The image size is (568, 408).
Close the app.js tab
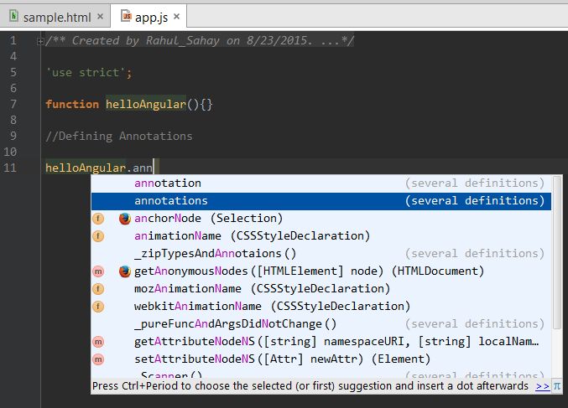176,16
